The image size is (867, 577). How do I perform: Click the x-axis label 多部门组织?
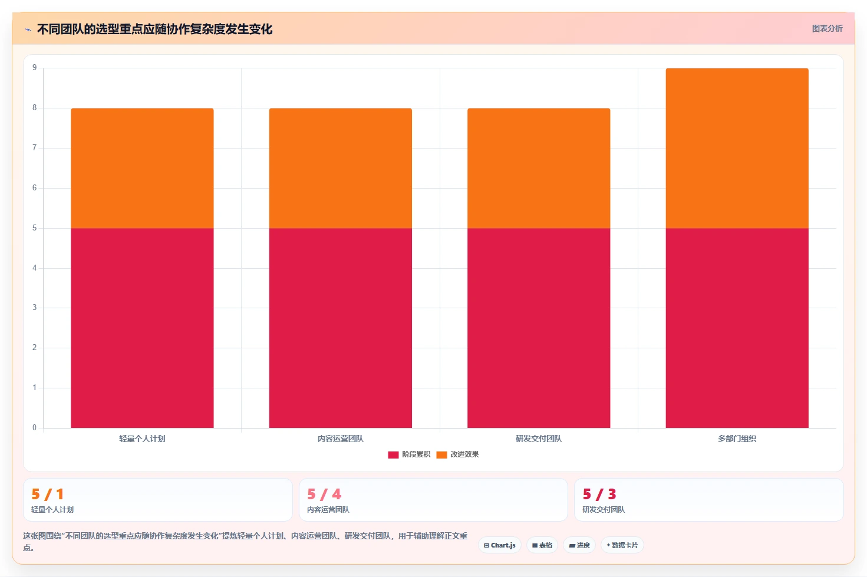point(737,438)
